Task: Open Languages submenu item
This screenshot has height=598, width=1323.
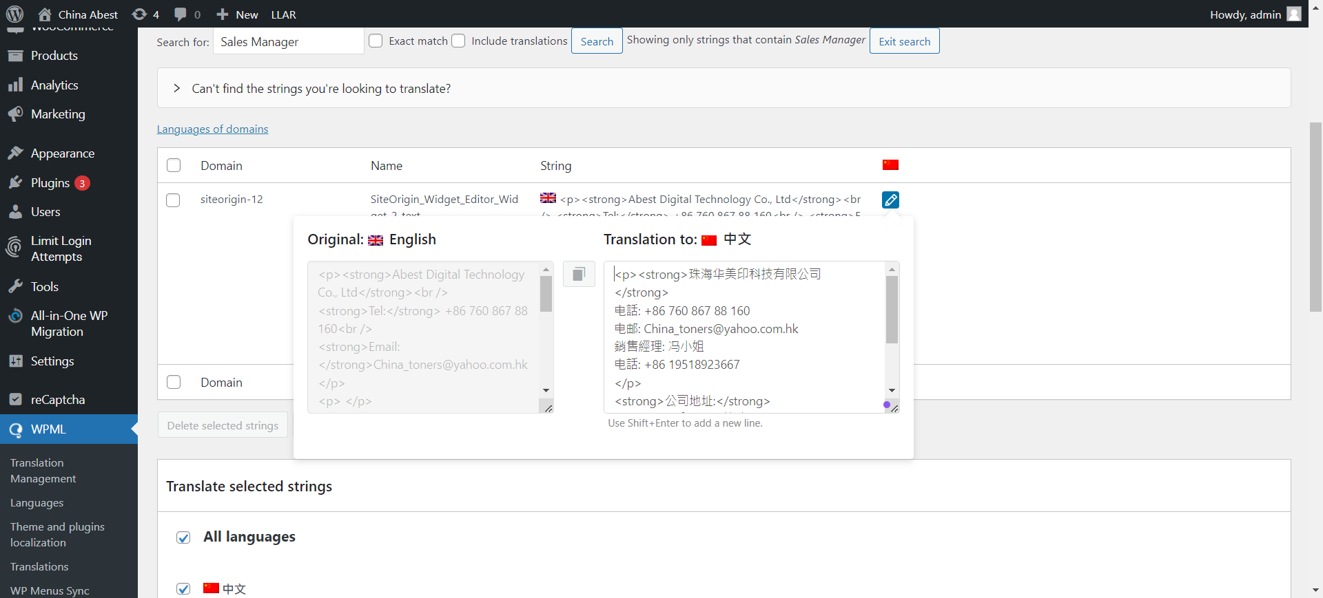Action: point(37,503)
